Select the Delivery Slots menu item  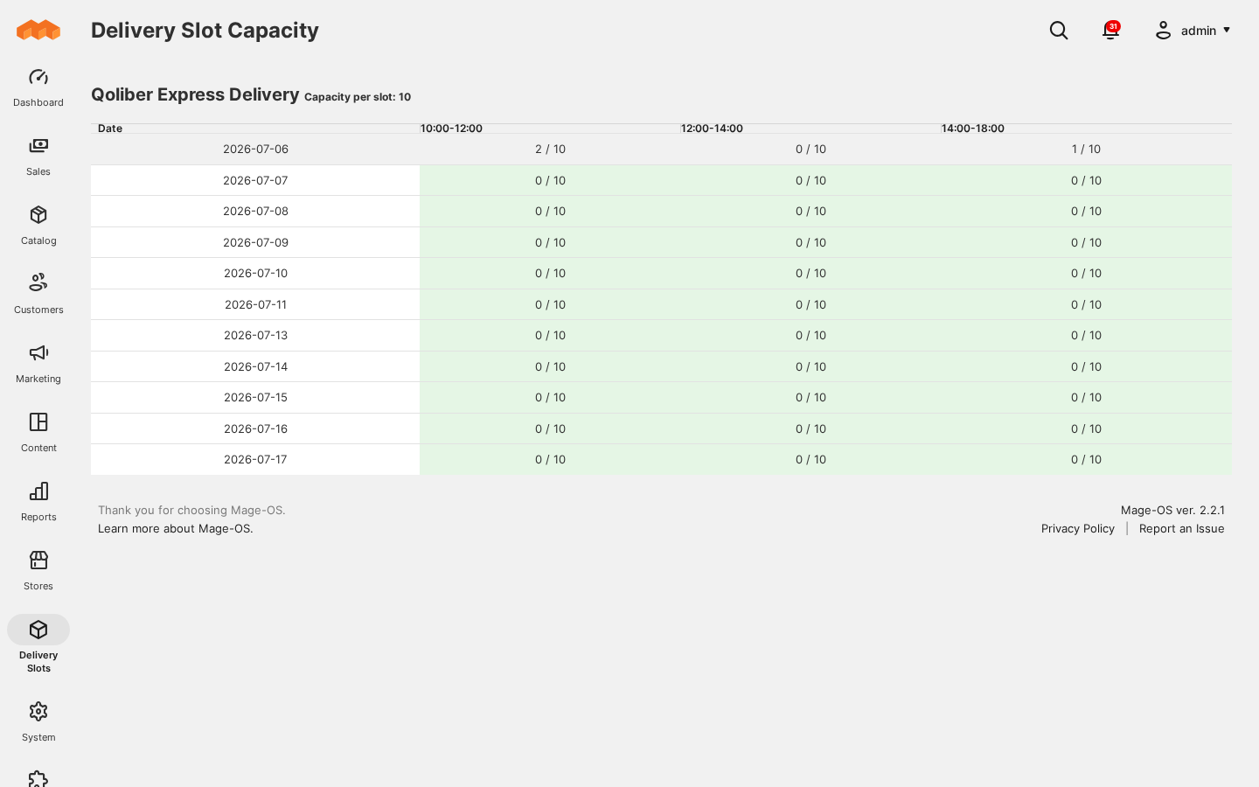pyautogui.click(x=38, y=646)
